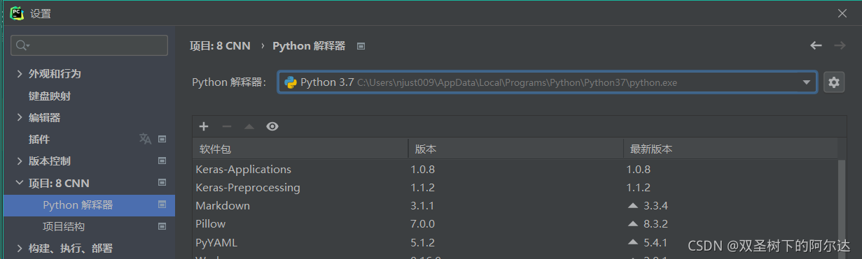Click the PyCharm logo in title bar
The image size is (862, 259).
(17, 13)
